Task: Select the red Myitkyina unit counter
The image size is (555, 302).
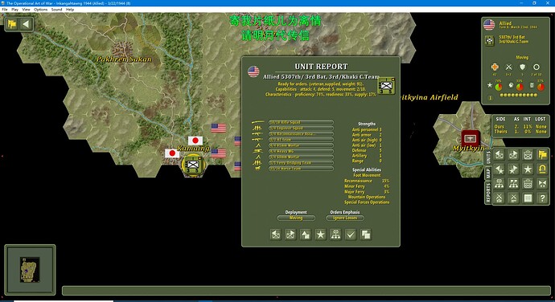Action: click(471, 138)
